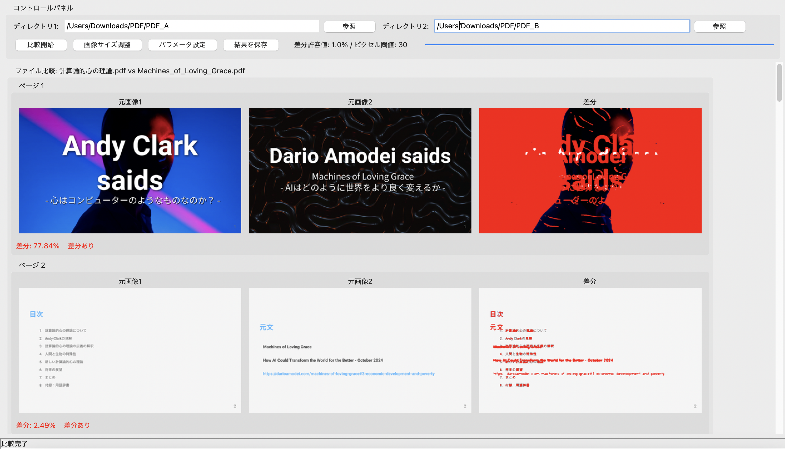This screenshot has height=449, width=785.
Task: Click the blue progress bar
Action: [x=599, y=44]
